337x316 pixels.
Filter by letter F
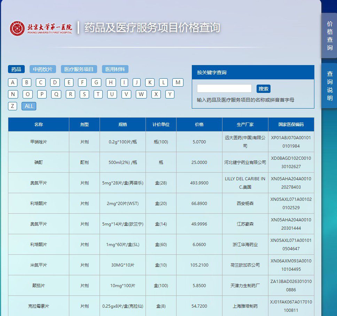point(82,82)
